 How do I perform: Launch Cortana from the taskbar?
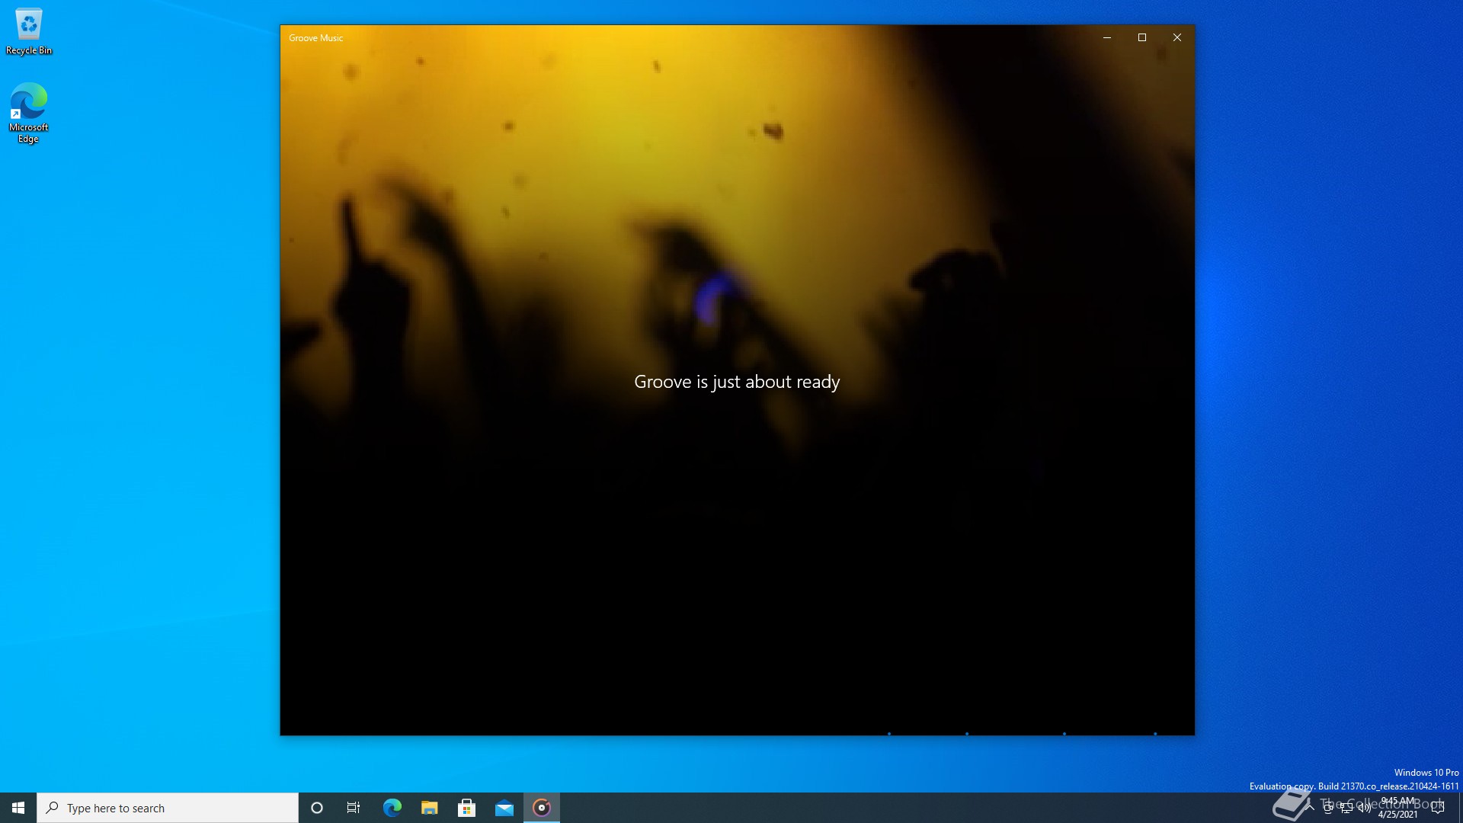(x=317, y=808)
